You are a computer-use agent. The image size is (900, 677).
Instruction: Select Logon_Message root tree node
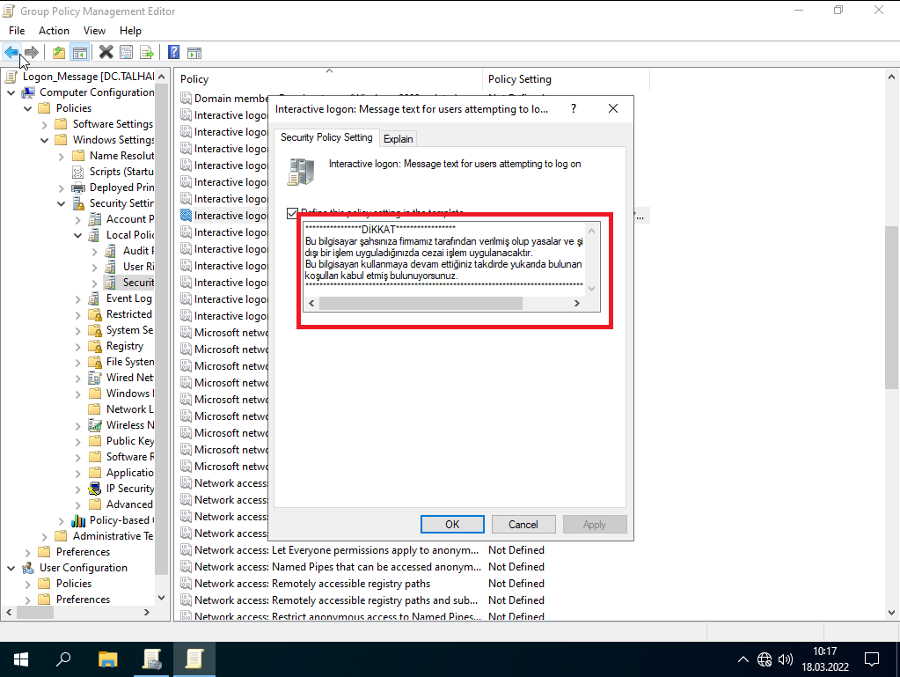88,77
